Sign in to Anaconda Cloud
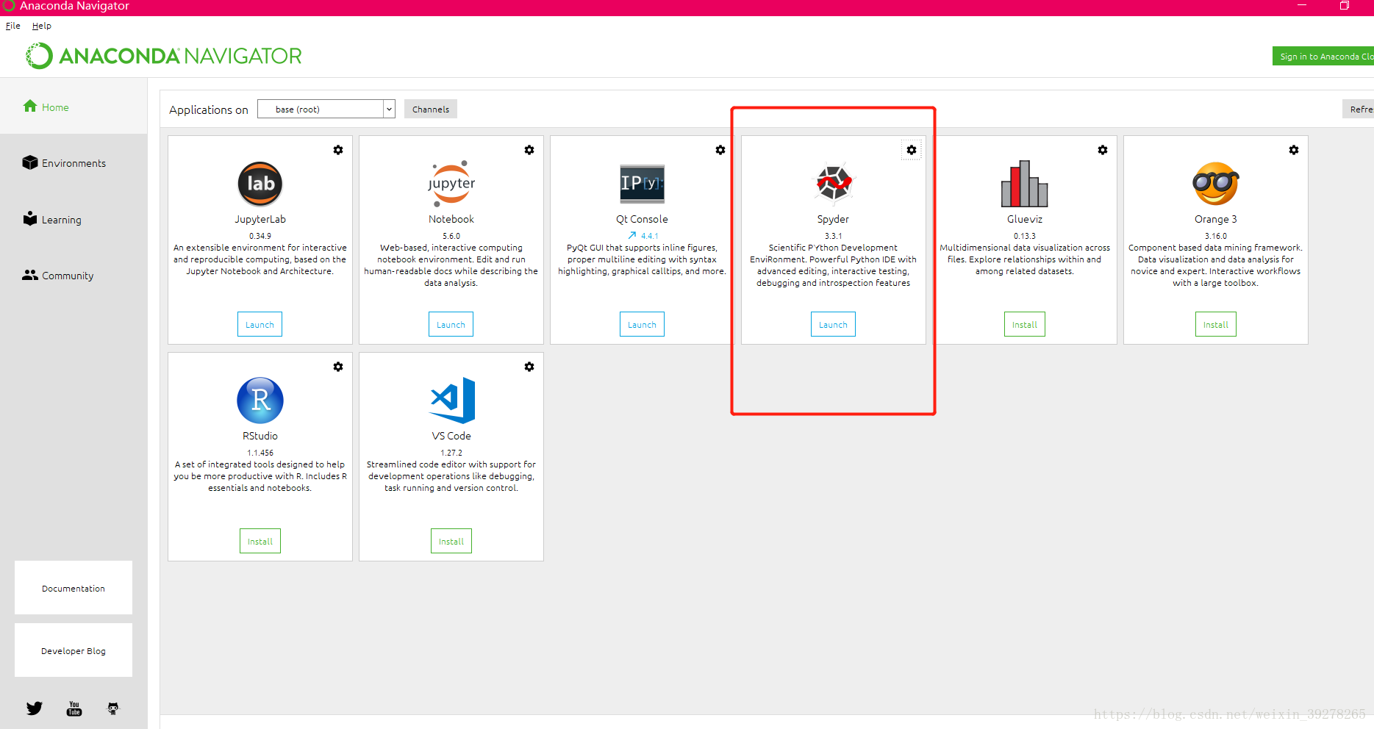Screen dimensions: 1374x729 pyautogui.click(x=1324, y=56)
